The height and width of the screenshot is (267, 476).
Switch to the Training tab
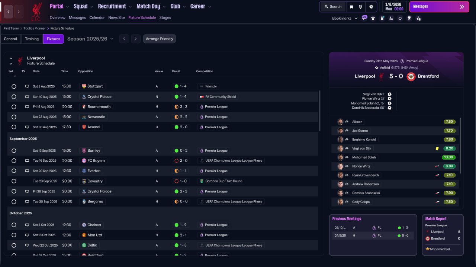coord(32,39)
